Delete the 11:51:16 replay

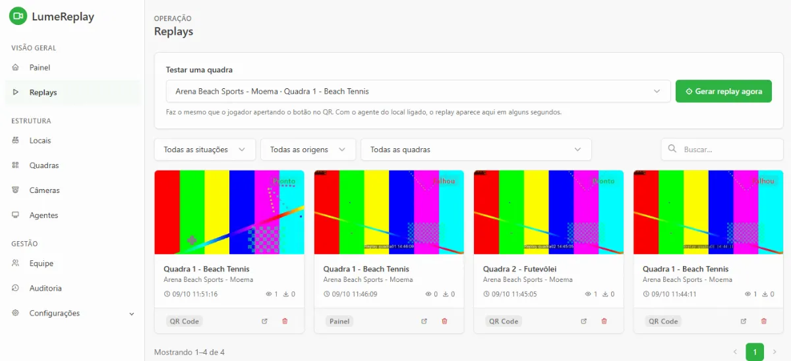285,321
